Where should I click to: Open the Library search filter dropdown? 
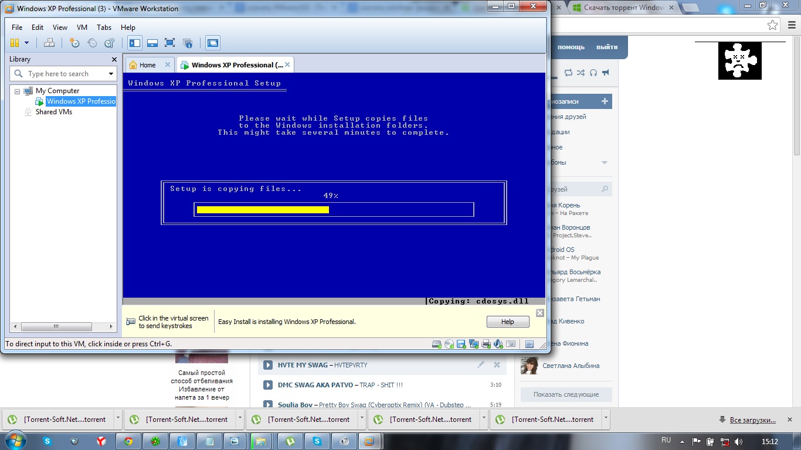point(111,74)
